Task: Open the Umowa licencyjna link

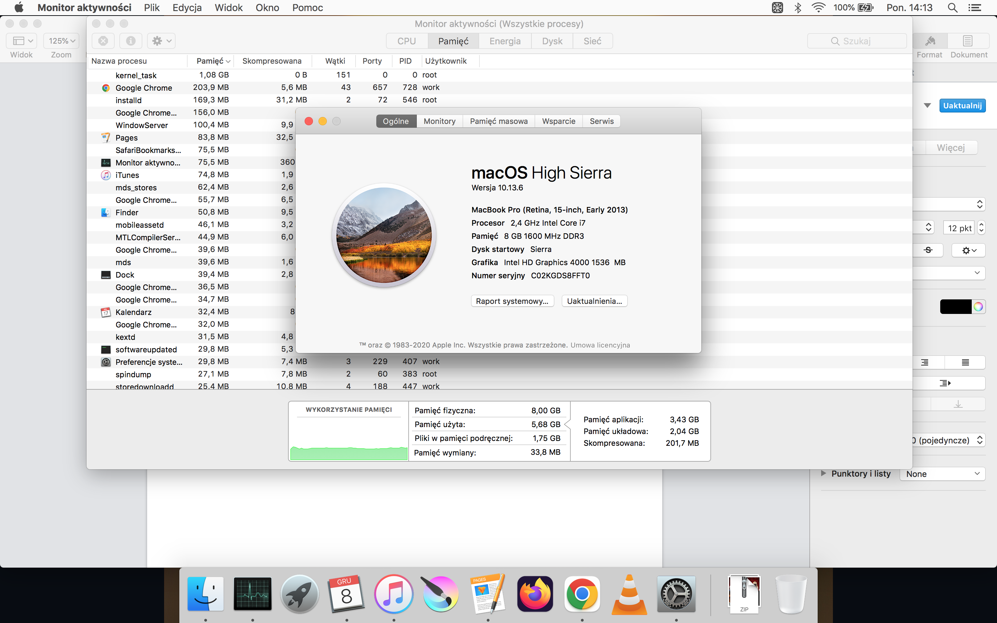Action: coord(600,345)
